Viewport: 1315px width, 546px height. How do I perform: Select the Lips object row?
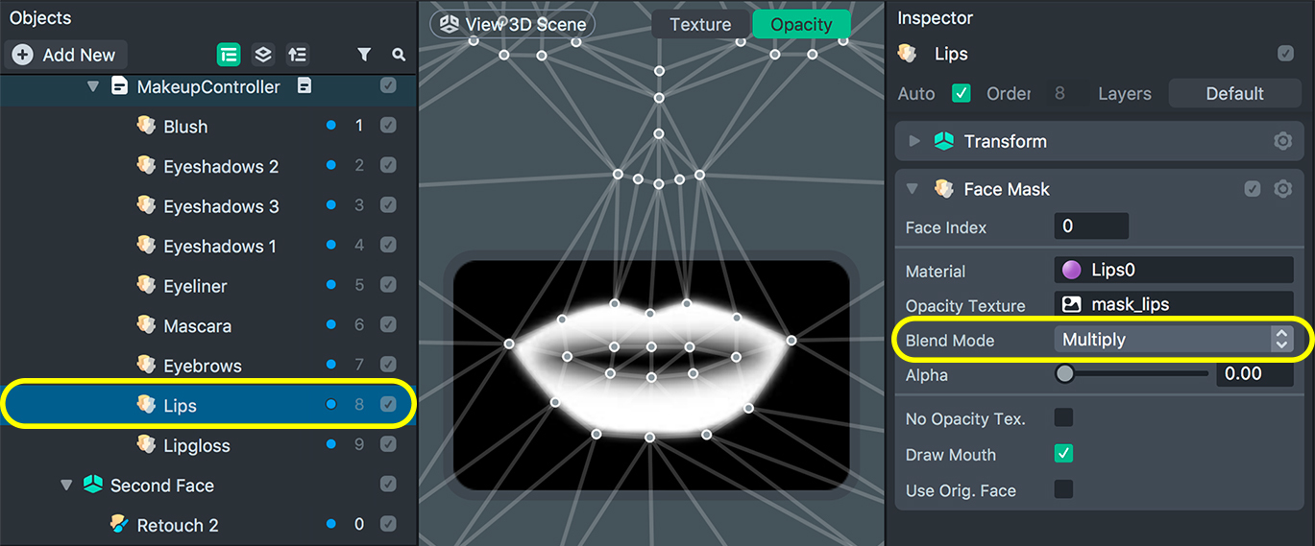pyautogui.click(x=208, y=405)
